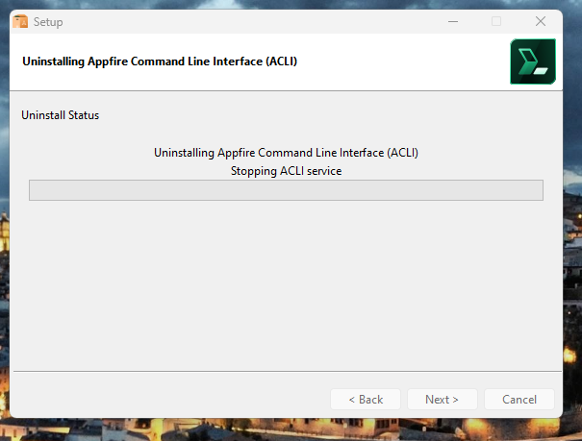Click the 'Stopping ACLI service' status text

click(x=286, y=171)
